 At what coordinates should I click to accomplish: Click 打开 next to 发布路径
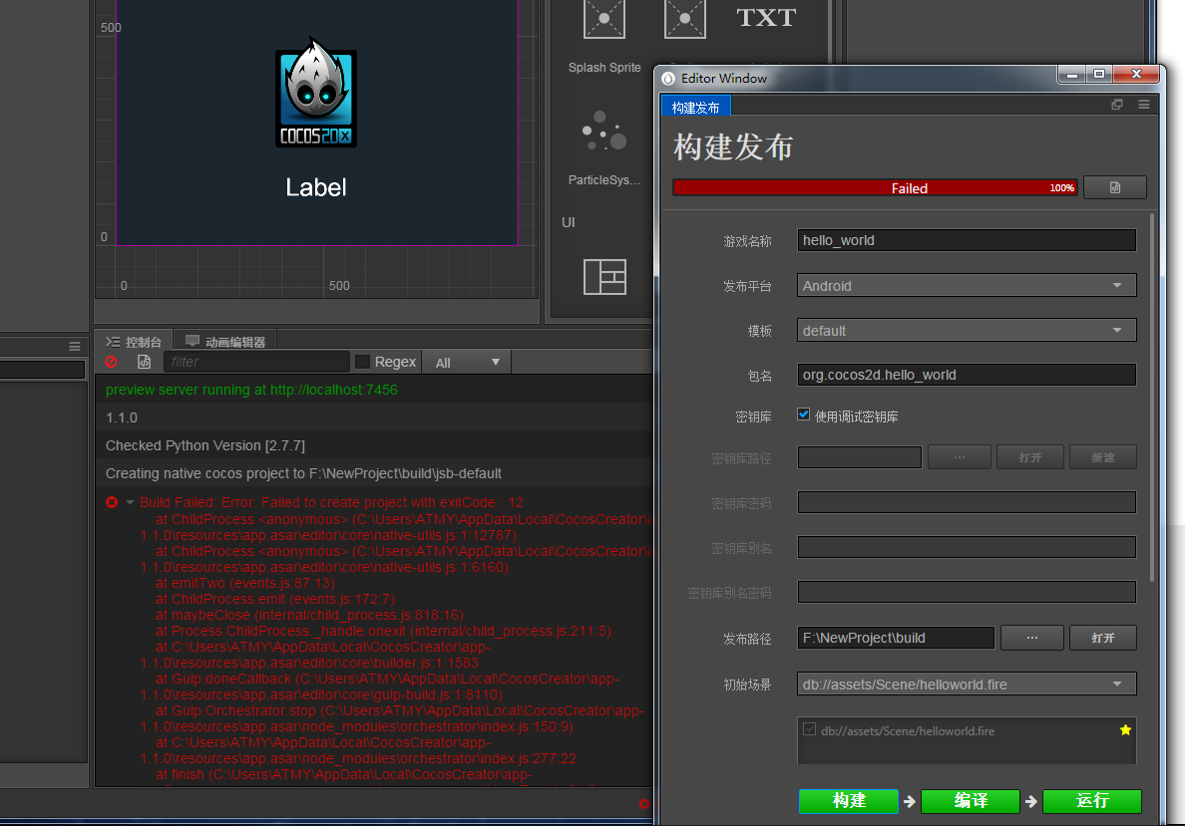pyautogui.click(x=1102, y=638)
